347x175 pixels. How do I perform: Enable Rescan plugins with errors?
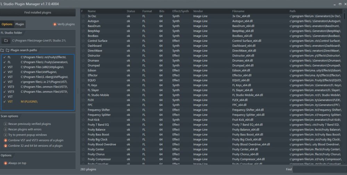pos(6,129)
